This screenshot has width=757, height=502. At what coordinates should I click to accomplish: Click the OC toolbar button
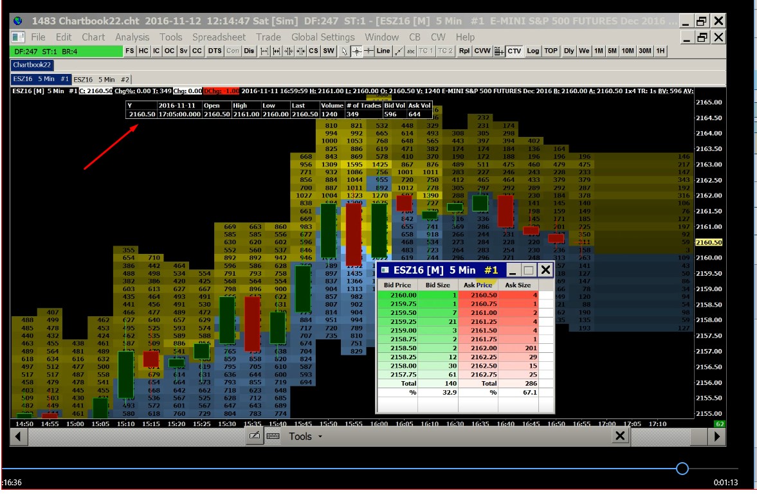169,51
